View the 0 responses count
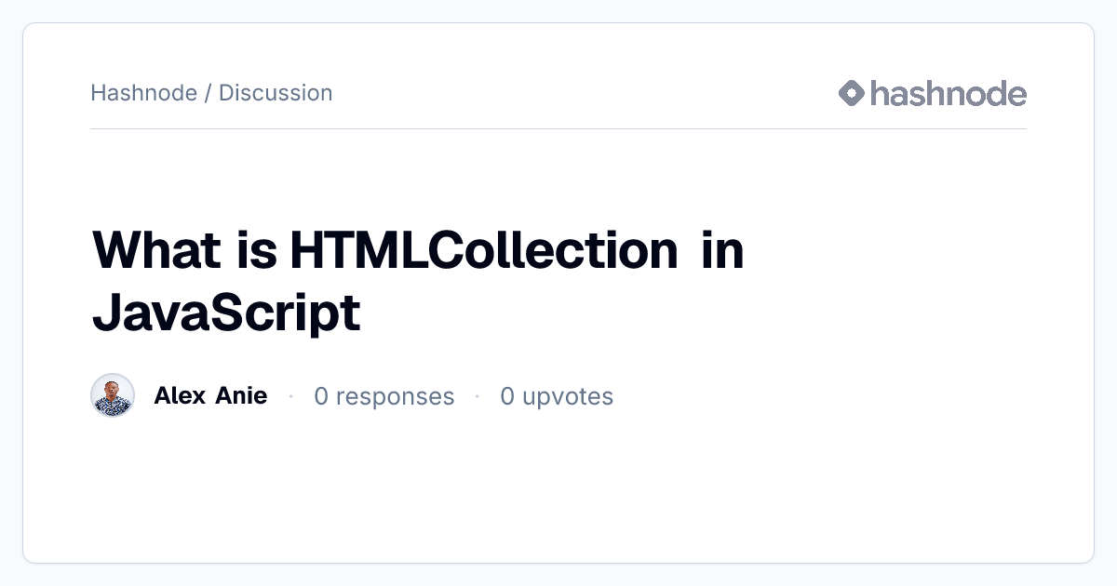Image resolution: width=1117 pixels, height=586 pixels. (384, 397)
